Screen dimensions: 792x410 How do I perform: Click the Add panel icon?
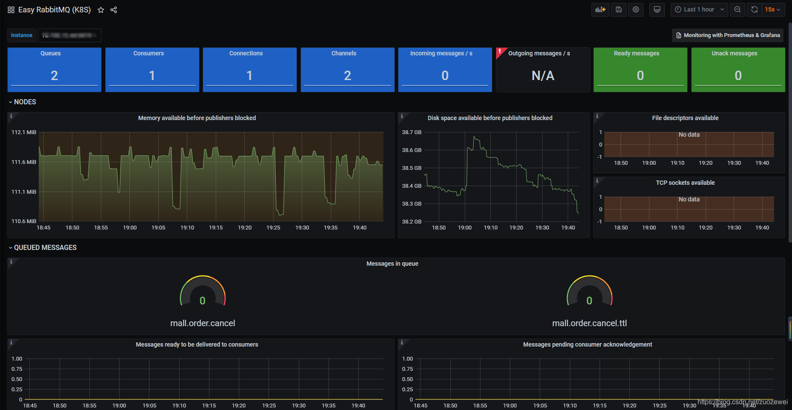(x=600, y=10)
